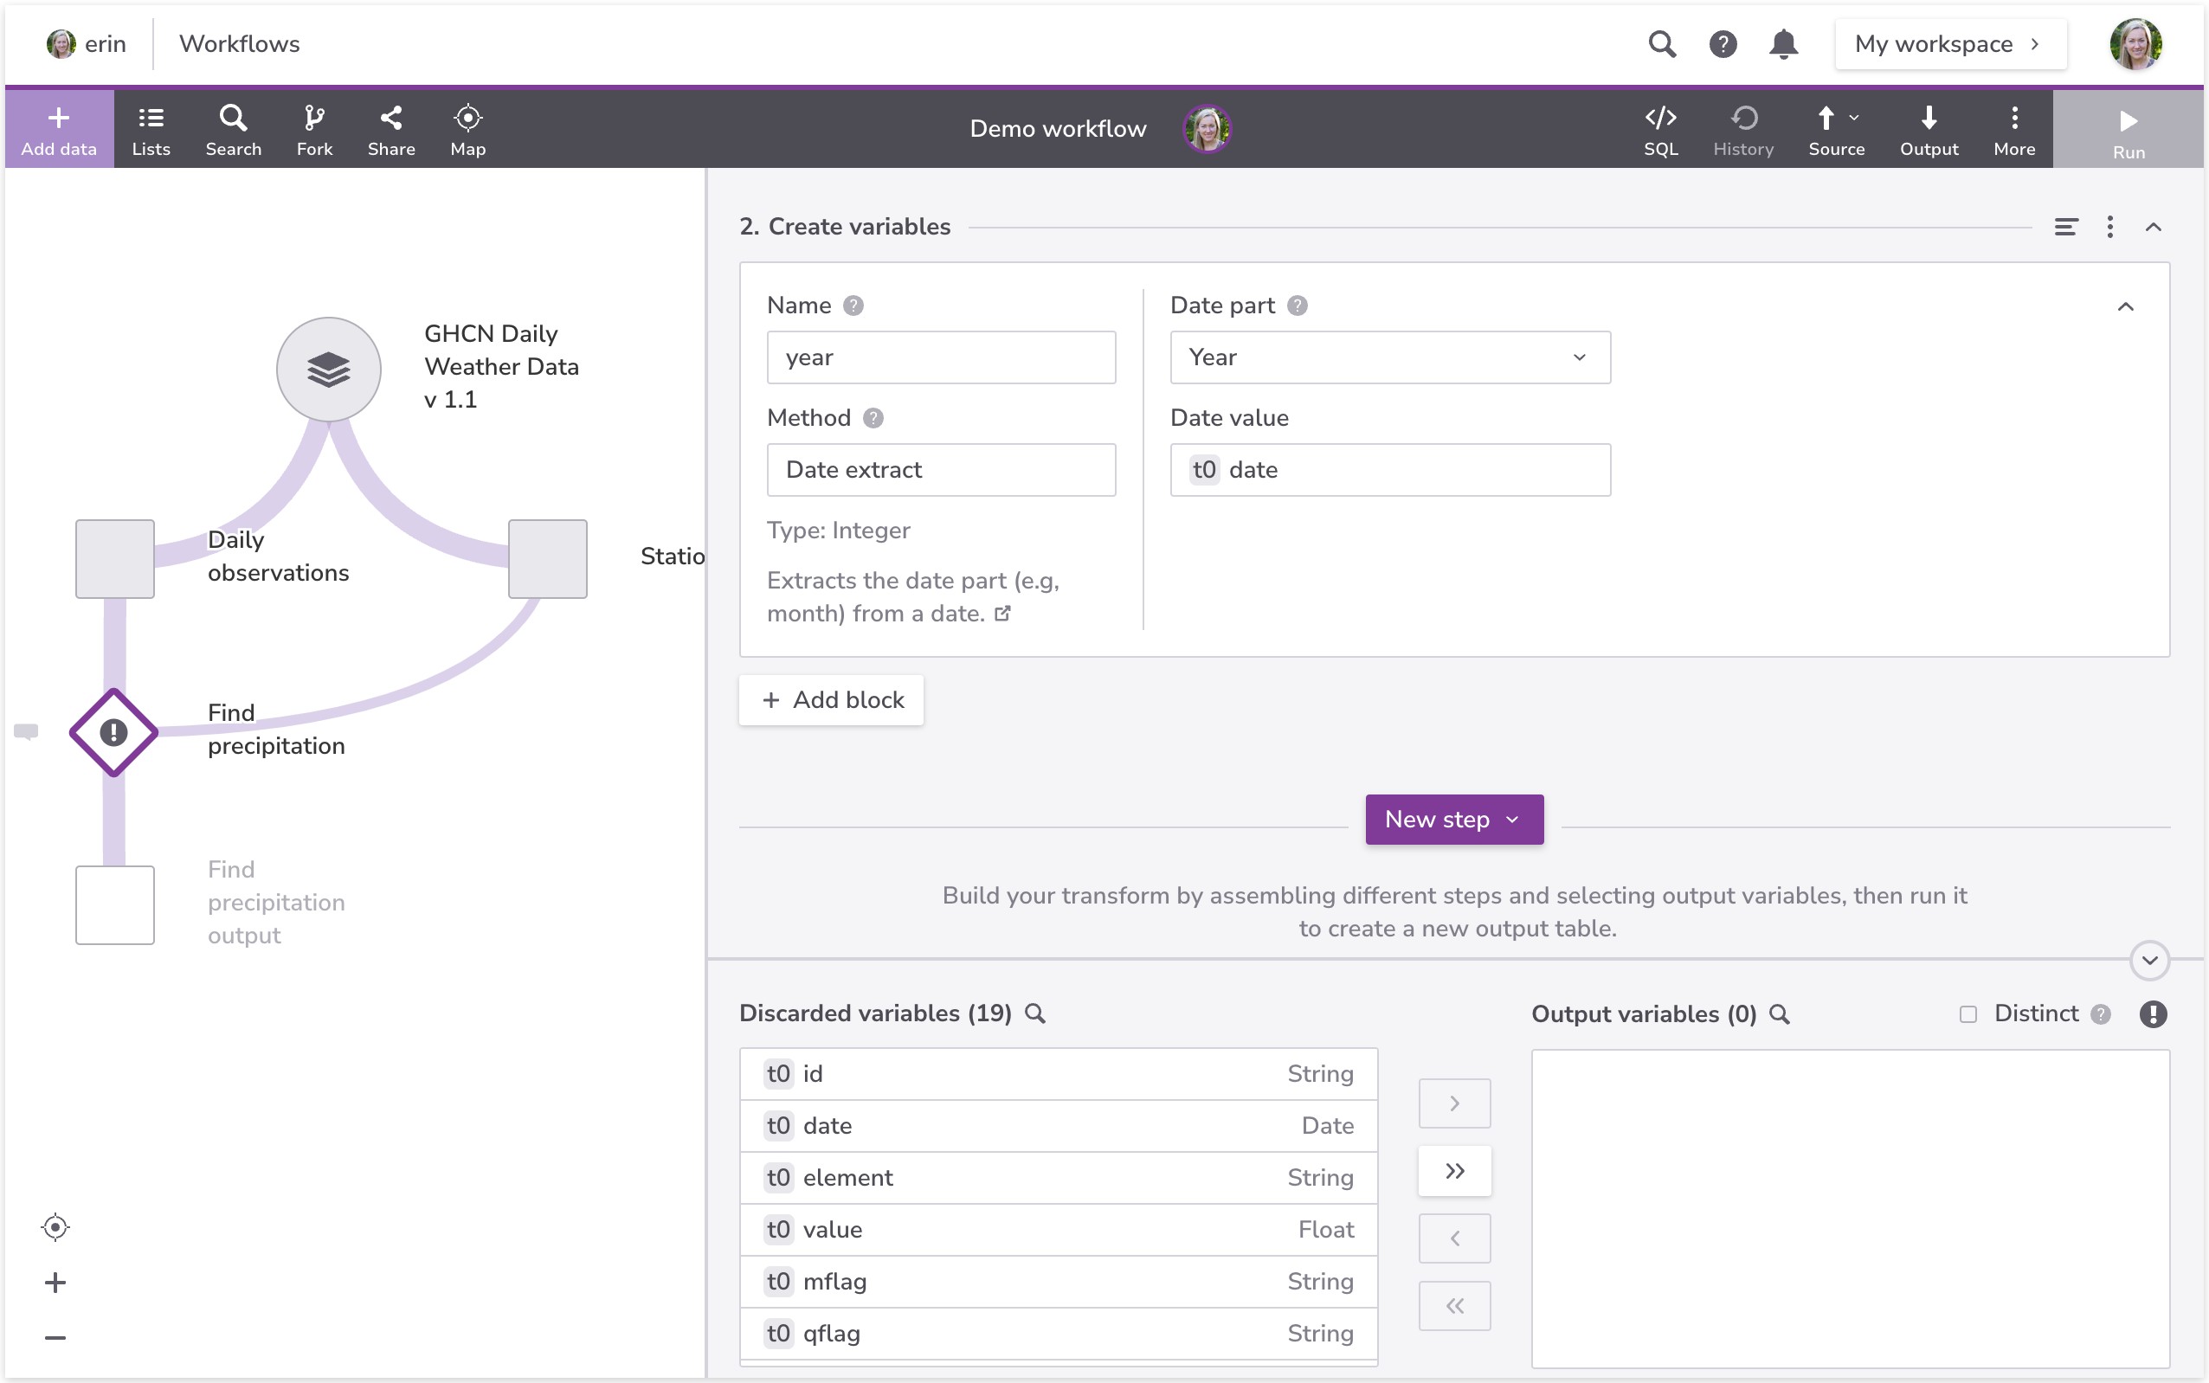Open the Workflows navigation item
This screenshot has width=2209, height=1383.
pyautogui.click(x=239, y=44)
